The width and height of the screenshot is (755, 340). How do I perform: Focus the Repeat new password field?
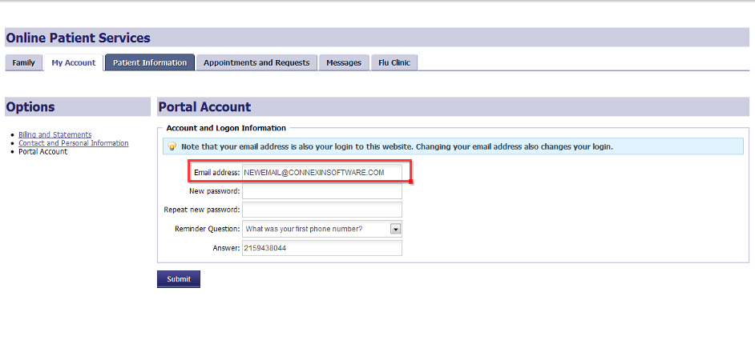point(321,210)
